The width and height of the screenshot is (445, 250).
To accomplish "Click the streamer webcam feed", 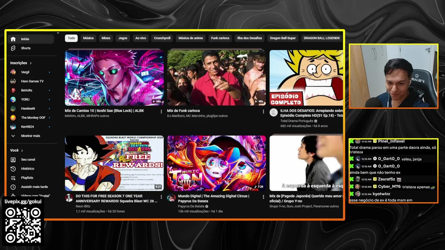I will coord(394,76).
